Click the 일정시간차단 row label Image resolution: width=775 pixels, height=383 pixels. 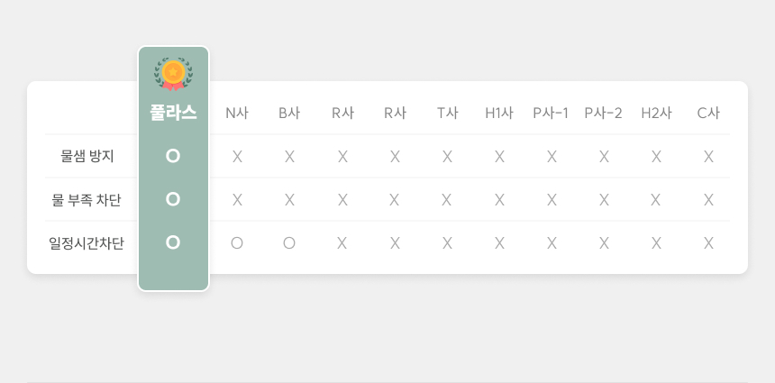87,243
